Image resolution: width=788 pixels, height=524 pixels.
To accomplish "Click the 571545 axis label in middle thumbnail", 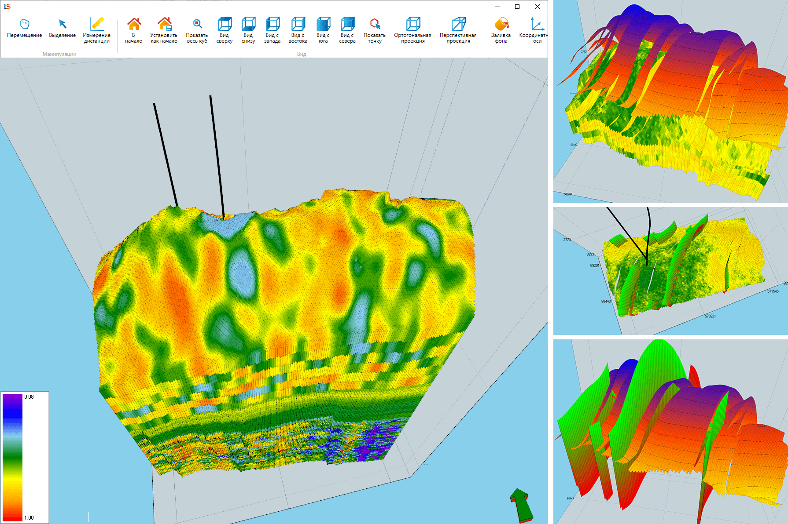I will pyautogui.click(x=773, y=291).
